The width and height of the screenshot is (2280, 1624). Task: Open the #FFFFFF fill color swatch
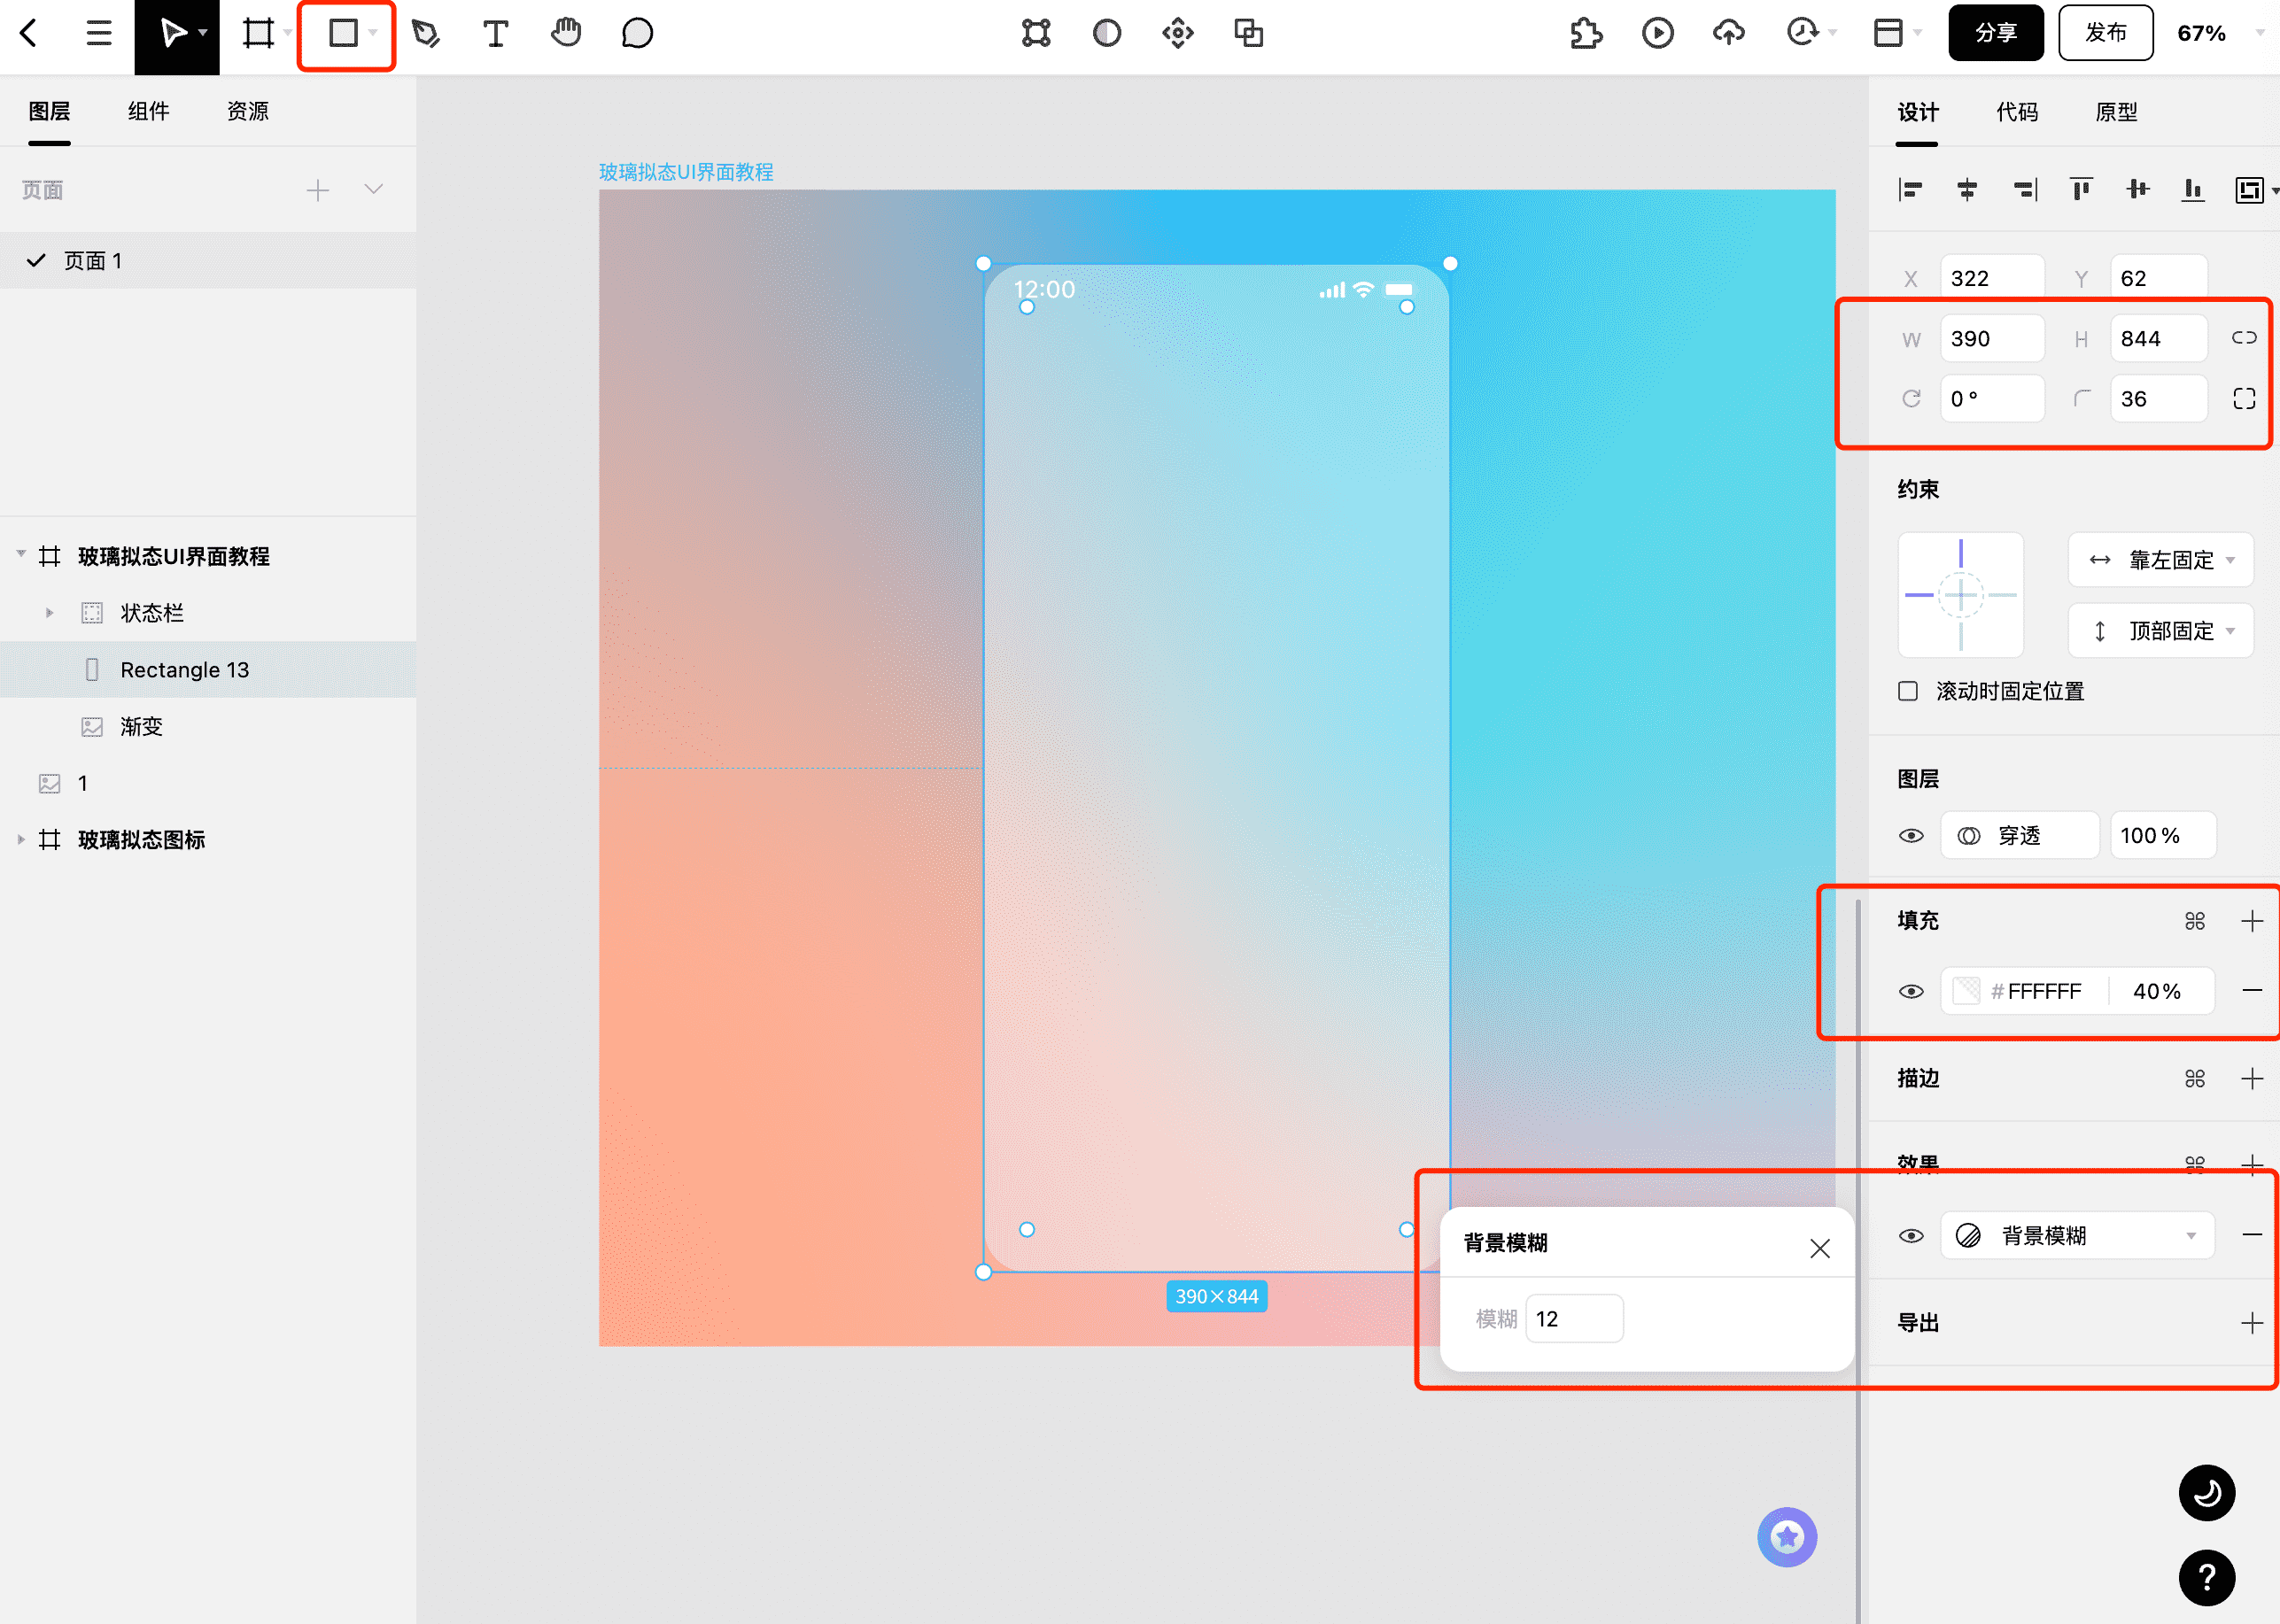1966,991
